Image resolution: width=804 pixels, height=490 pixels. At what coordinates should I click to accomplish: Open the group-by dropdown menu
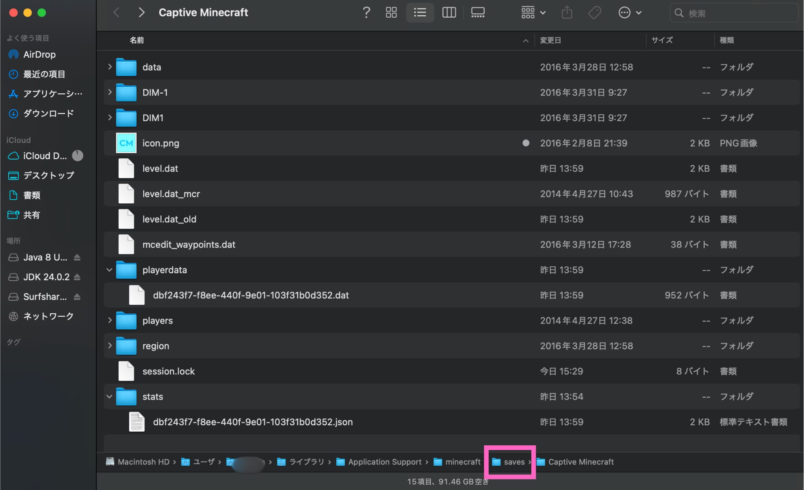click(533, 13)
